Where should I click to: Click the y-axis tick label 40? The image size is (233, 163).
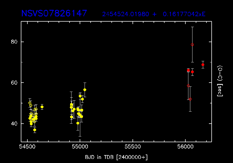13,124
